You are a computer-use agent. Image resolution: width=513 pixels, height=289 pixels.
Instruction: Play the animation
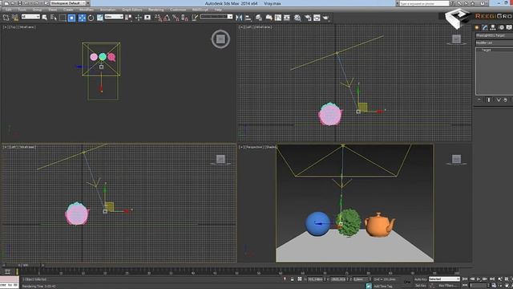coord(479,279)
